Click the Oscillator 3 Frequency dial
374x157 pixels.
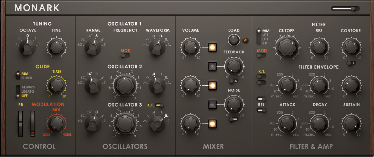click(125, 123)
